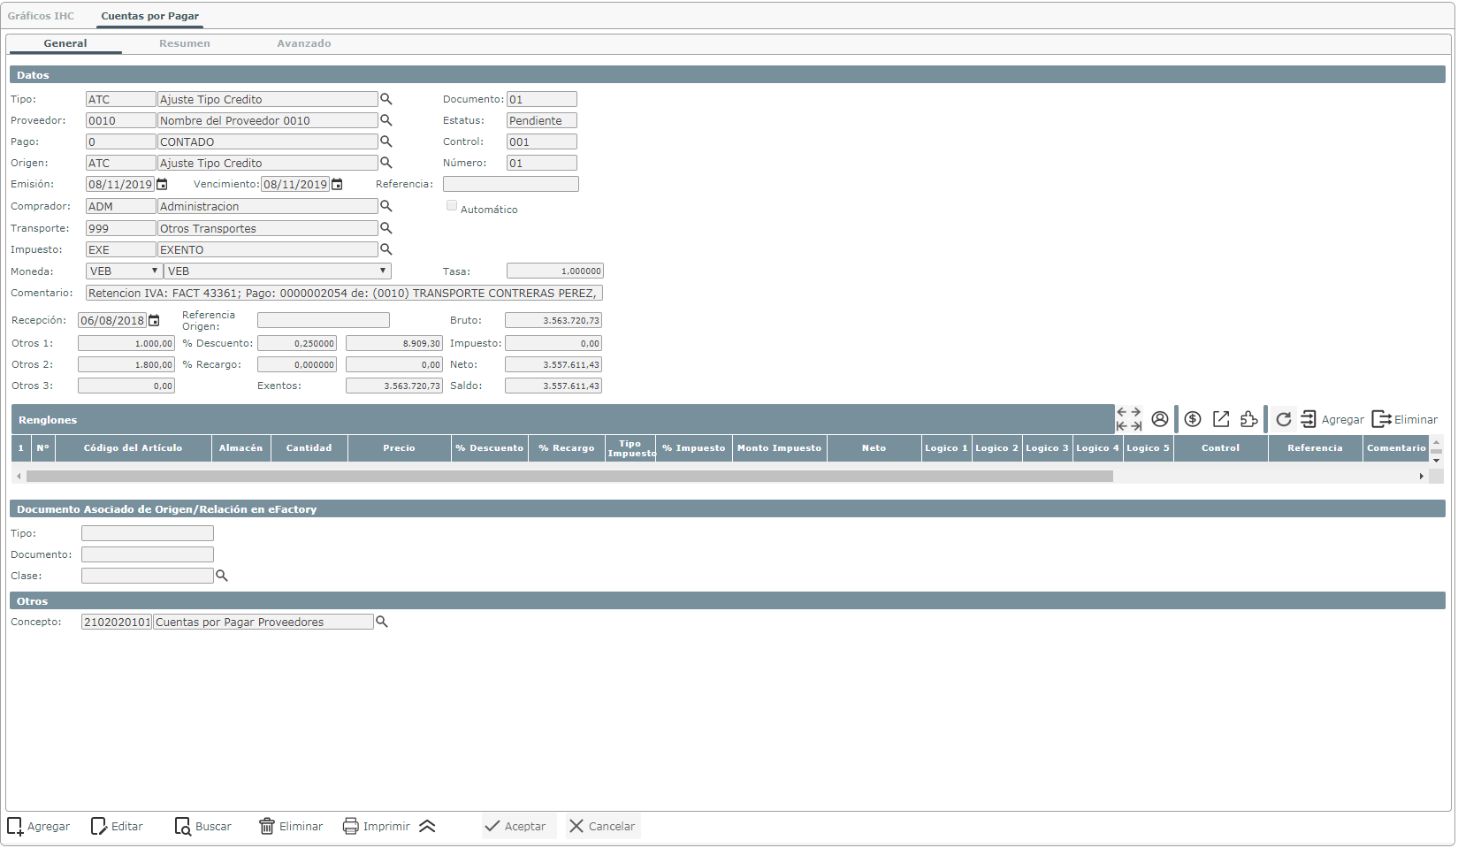Click the puzzle piece plugin icon
The image size is (1458, 848).
tap(1248, 419)
